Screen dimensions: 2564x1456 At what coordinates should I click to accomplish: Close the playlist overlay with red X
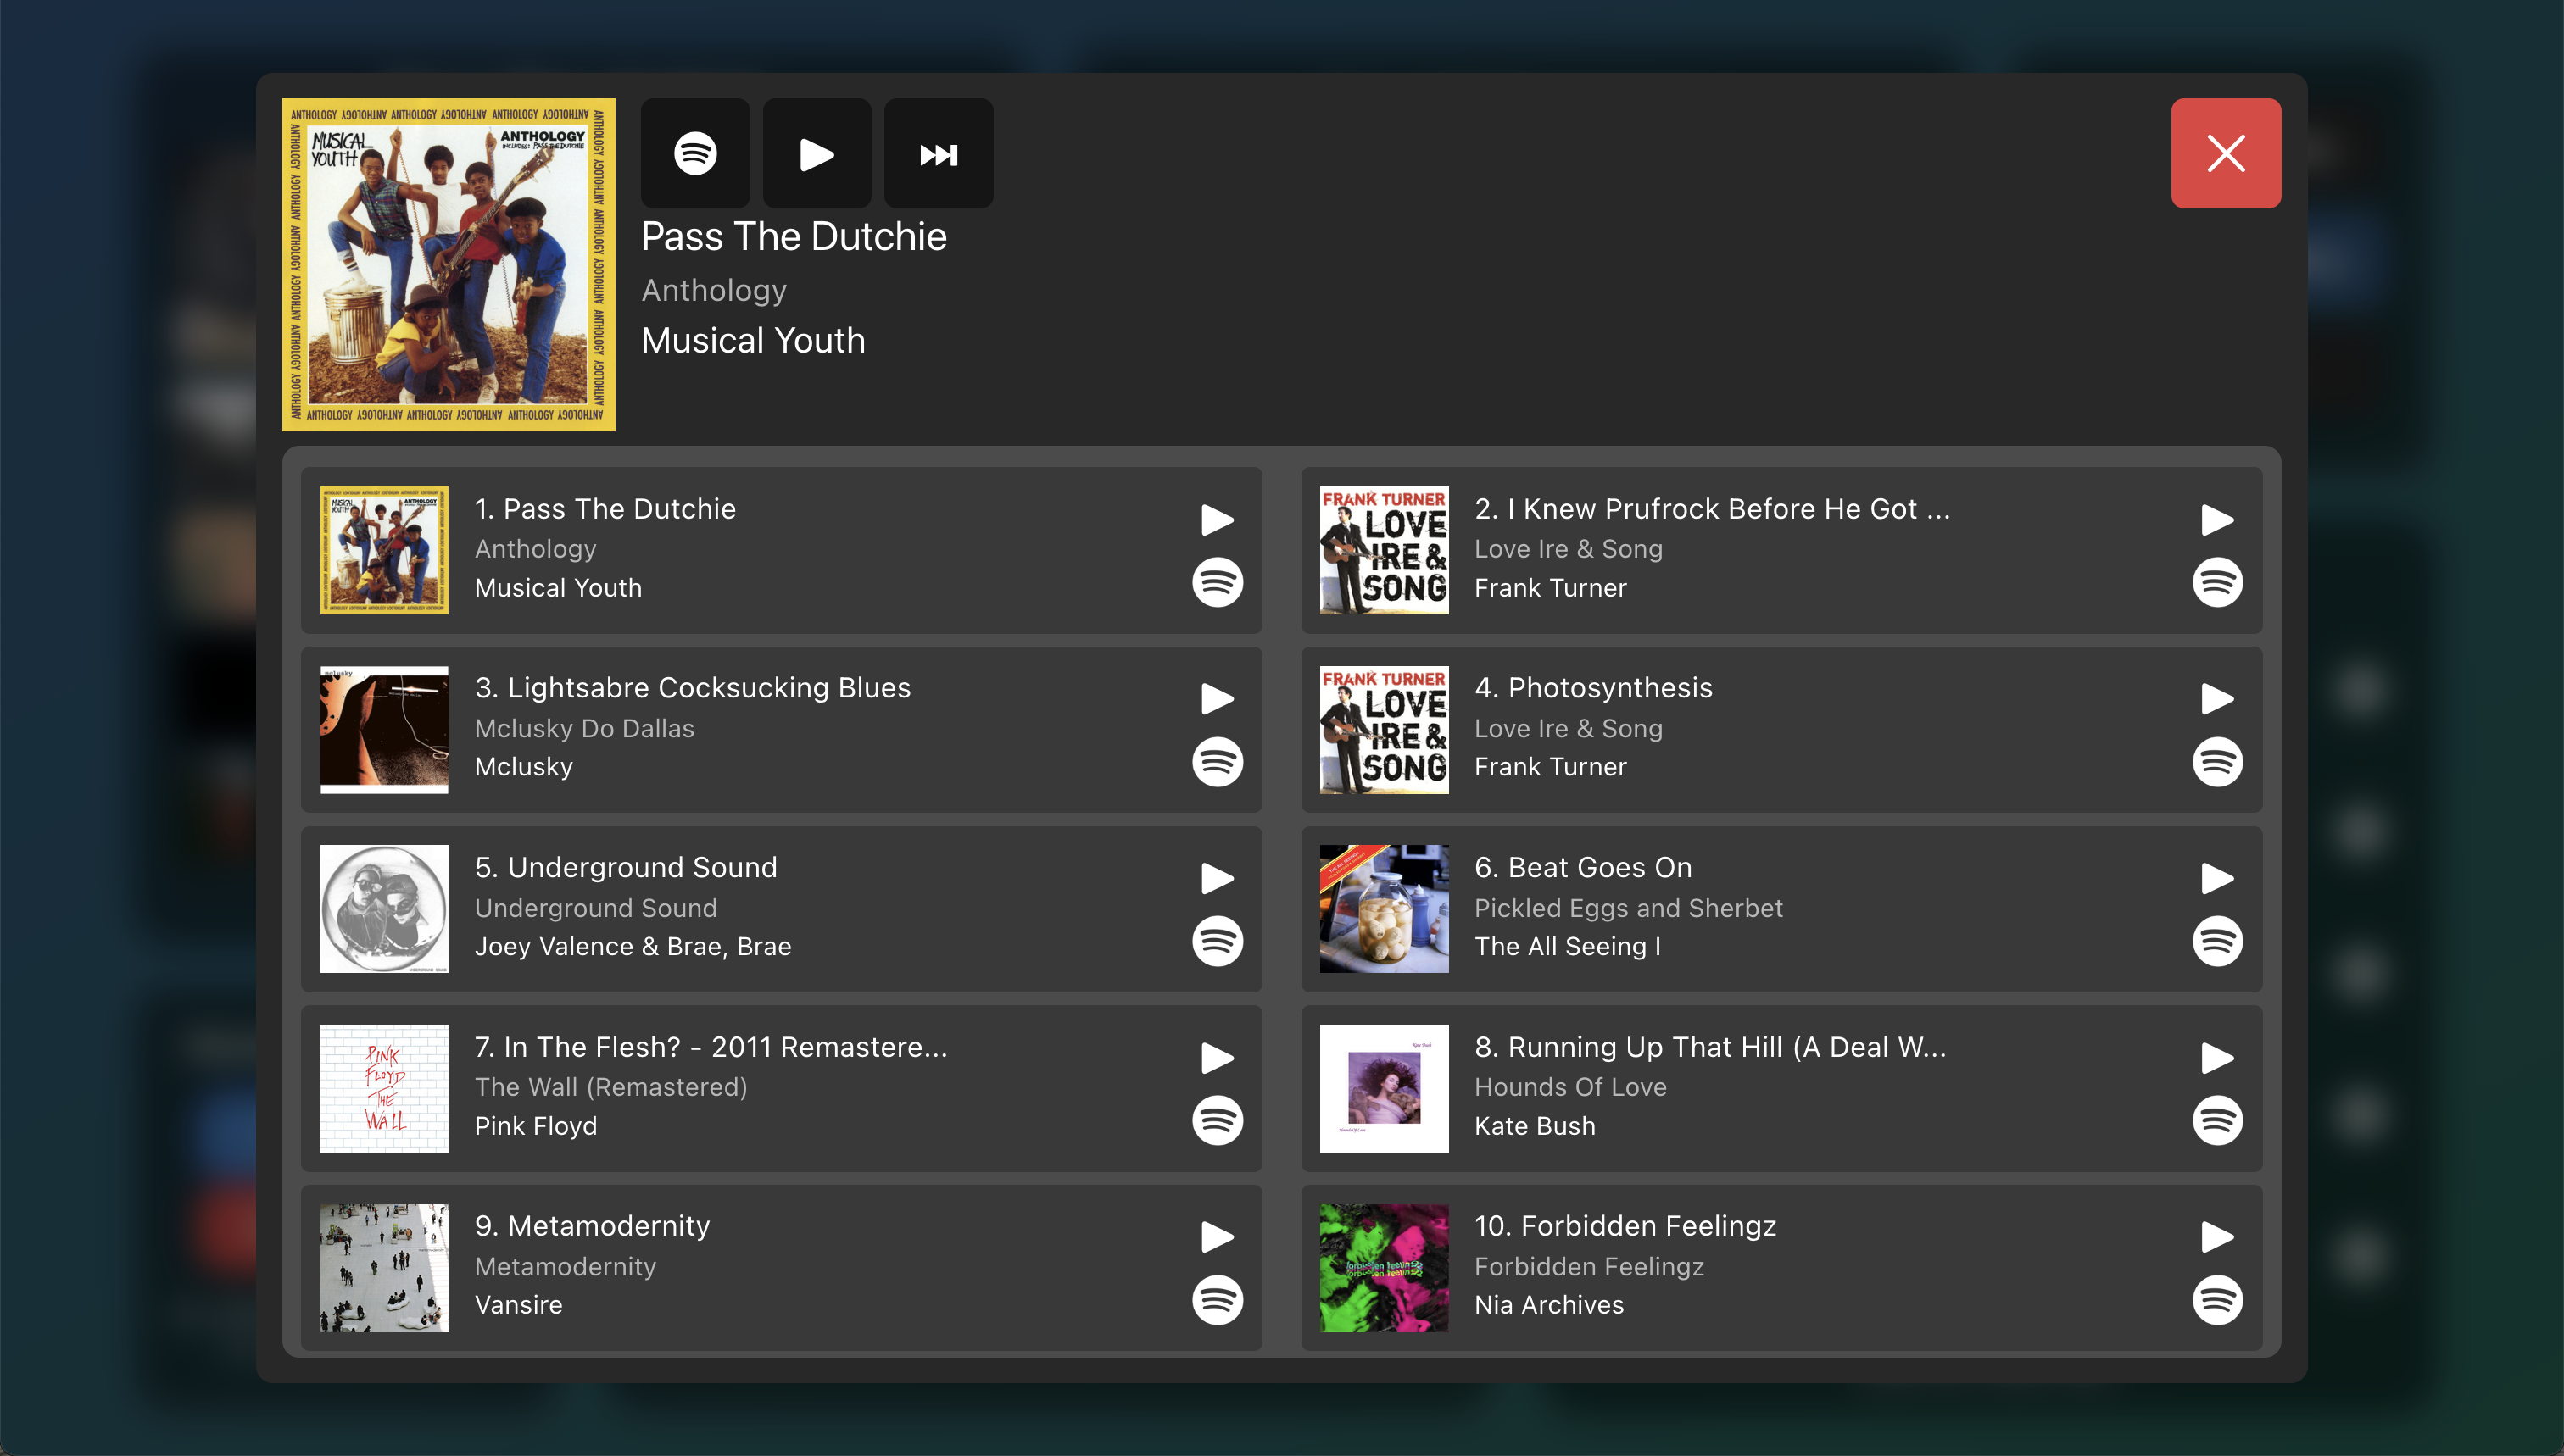(x=2226, y=153)
